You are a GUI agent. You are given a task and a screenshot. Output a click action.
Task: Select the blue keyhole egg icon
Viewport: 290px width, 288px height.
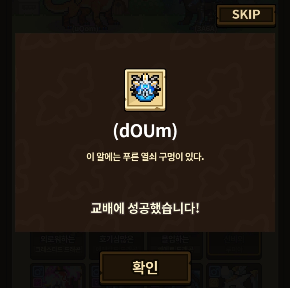tap(145, 90)
